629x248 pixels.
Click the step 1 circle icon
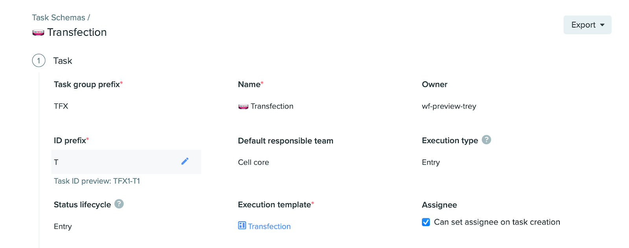[x=39, y=61]
